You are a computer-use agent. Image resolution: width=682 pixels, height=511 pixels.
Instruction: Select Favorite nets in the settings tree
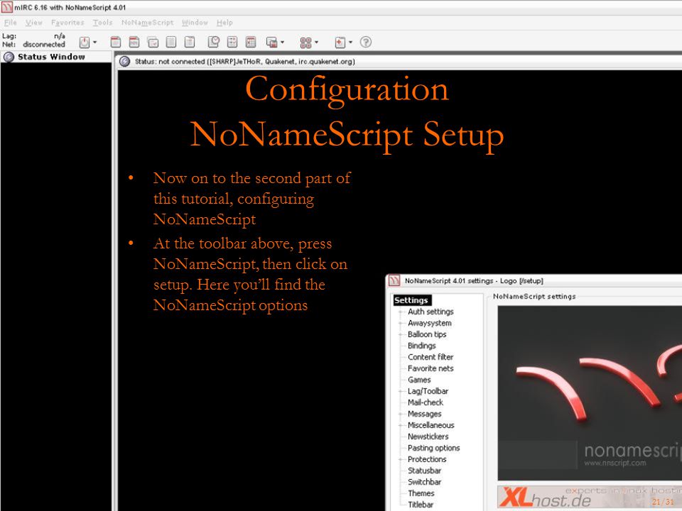[431, 368]
